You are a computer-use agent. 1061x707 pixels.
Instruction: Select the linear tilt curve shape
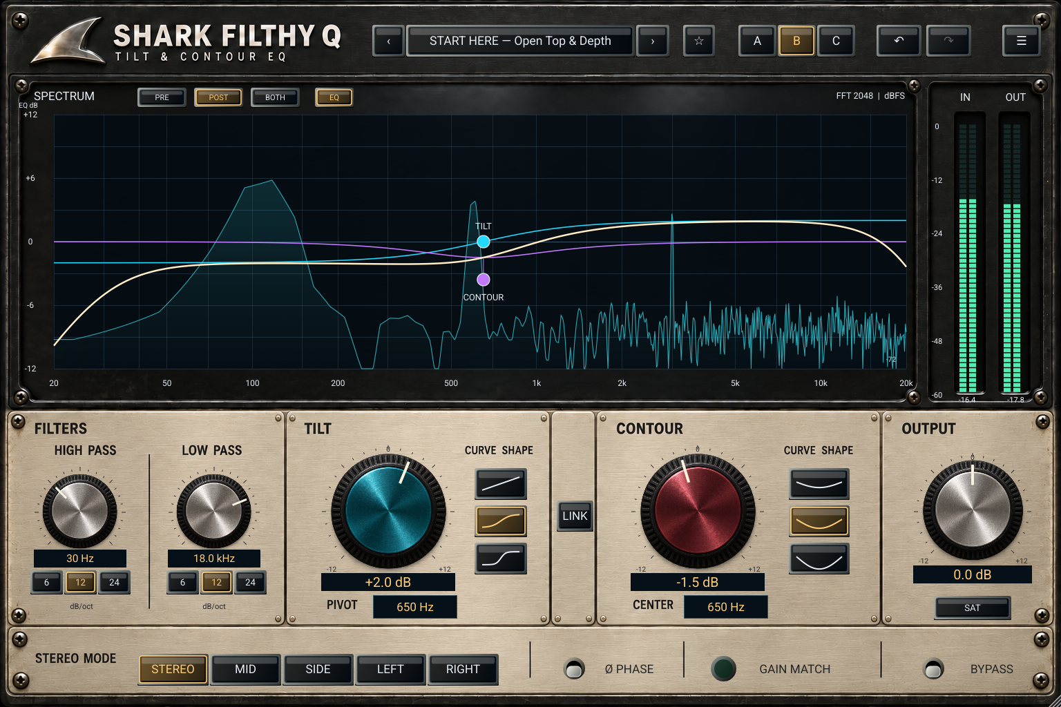click(x=501, y=484)
